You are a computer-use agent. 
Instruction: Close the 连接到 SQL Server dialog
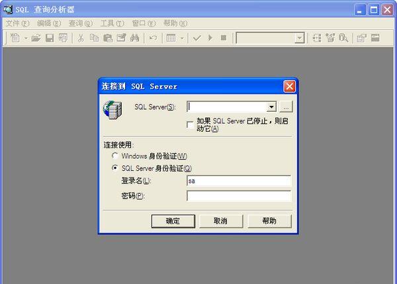[289, 86]
